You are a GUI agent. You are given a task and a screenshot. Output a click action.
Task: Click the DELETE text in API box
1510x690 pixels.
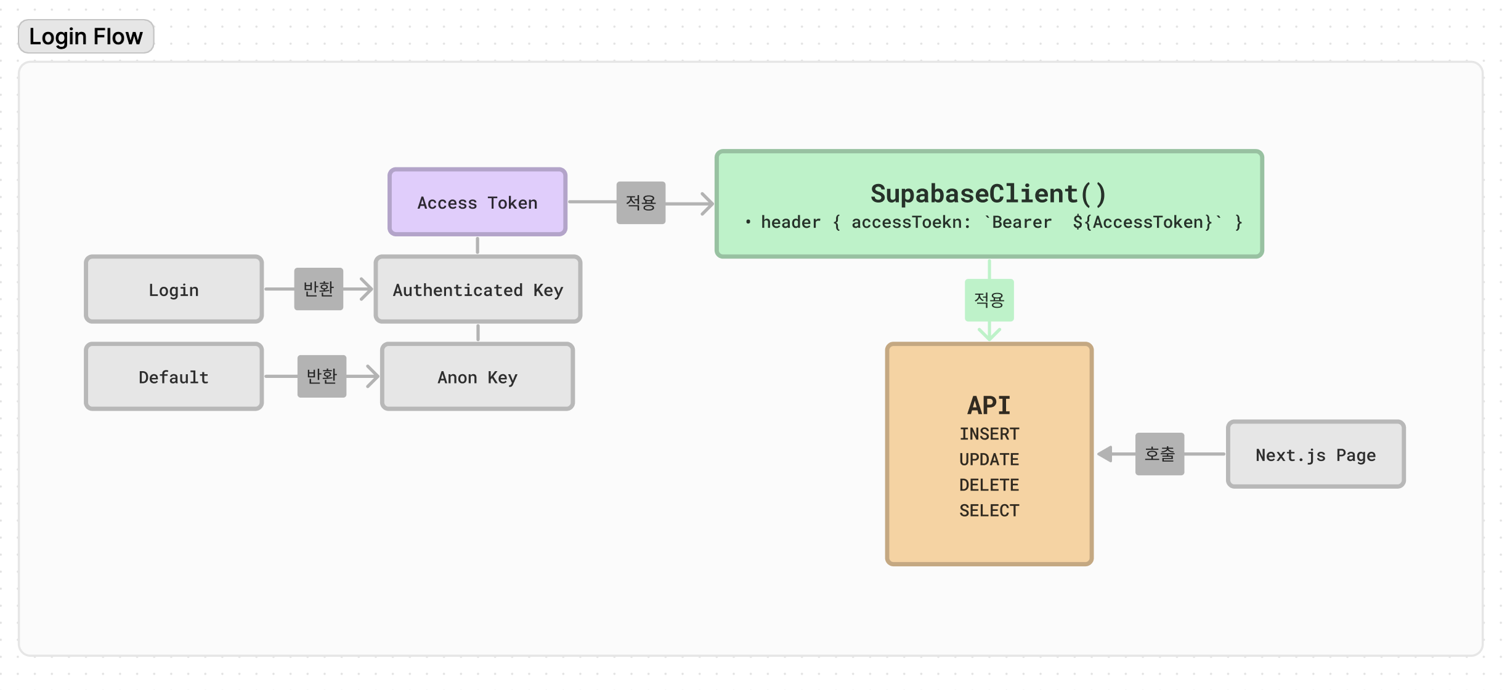click(989, 485)
